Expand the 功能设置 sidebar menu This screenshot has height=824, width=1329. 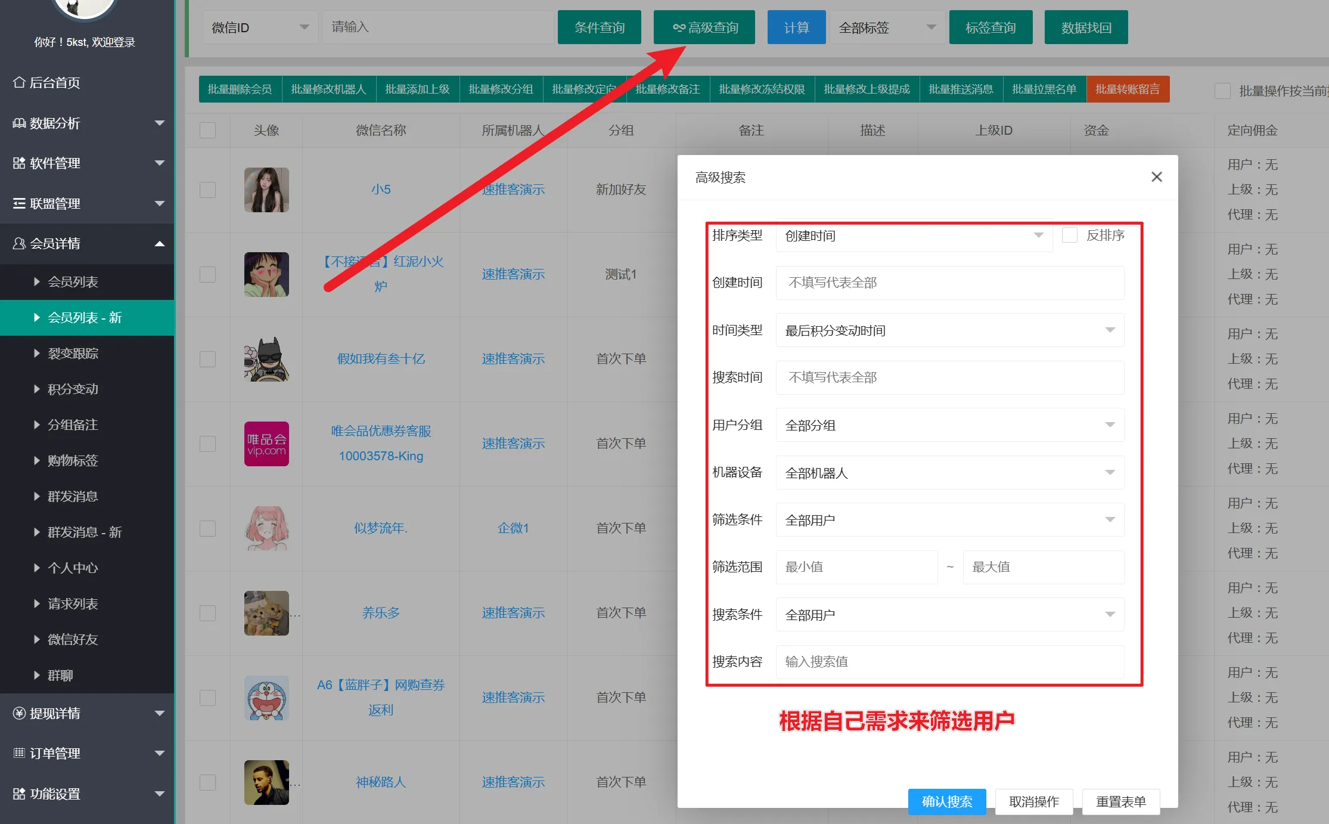point(87,794)
